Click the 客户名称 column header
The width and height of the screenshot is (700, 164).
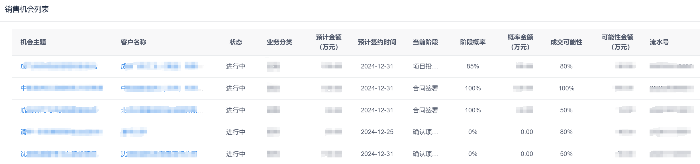pyautogui.click(x=134, y=42)
